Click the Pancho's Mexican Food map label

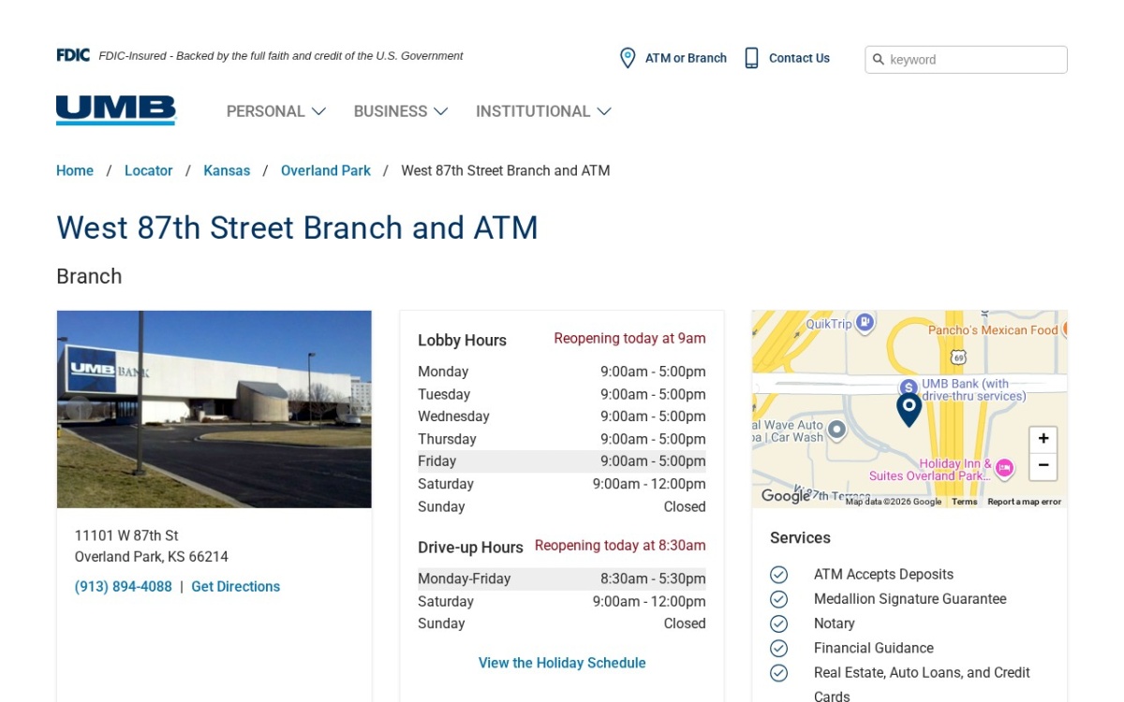[x=993, y=330]
